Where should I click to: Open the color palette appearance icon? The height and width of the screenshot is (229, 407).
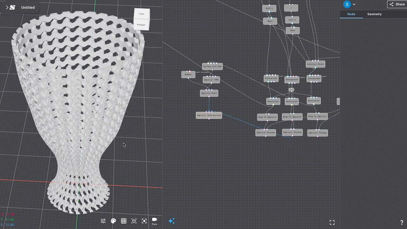click(x=113, y=221)
